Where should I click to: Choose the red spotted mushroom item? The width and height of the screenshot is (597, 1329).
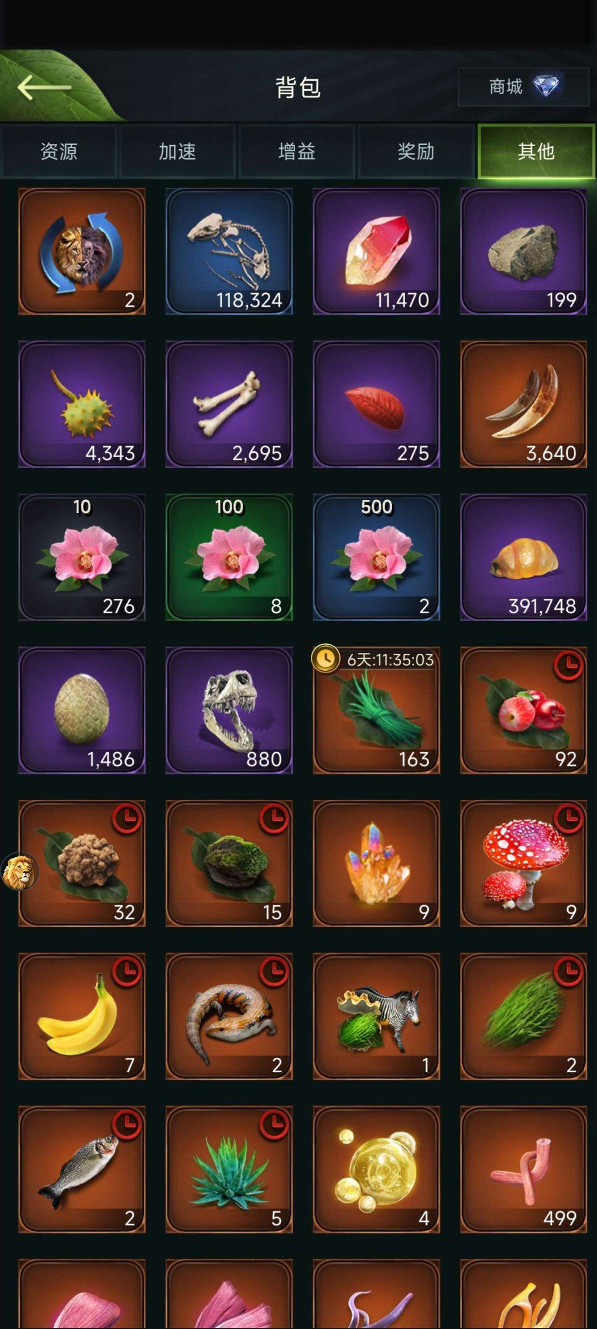click(523, 863)
